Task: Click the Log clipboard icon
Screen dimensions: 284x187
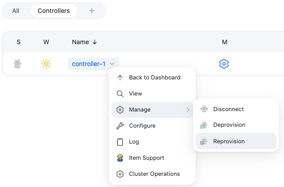Action: [120, 142]
